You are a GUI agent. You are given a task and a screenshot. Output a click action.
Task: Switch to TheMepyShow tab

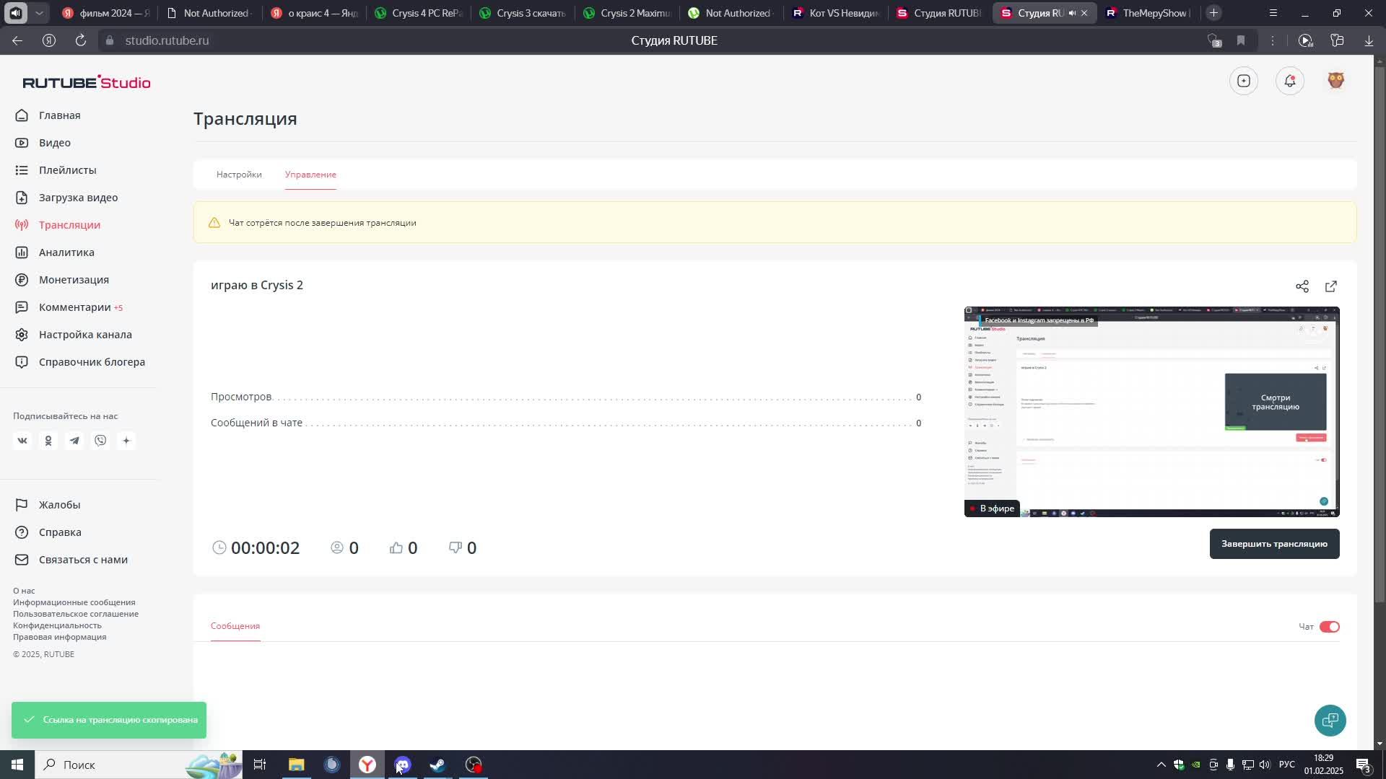click(1148, 13)
